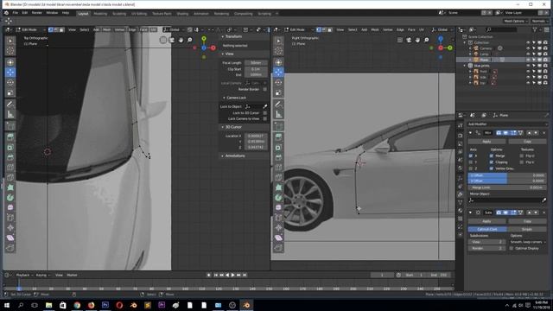Click the timeline Play button
The width and height of the screenshot is (553, 311).
tap(232, 275)
